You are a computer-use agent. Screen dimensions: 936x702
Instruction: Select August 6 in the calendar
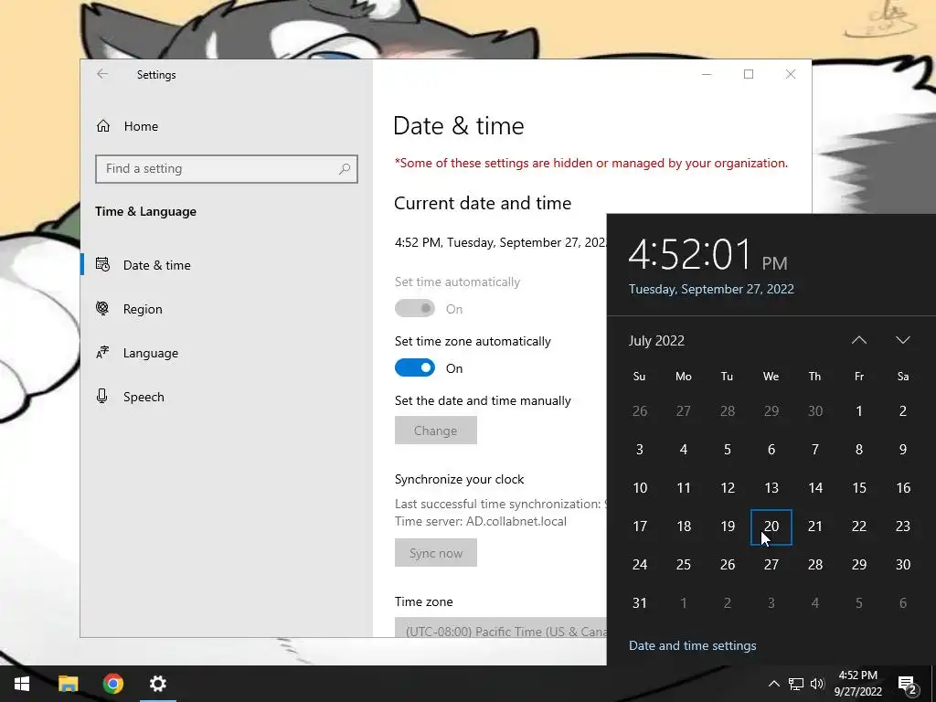tap(902, 603)
